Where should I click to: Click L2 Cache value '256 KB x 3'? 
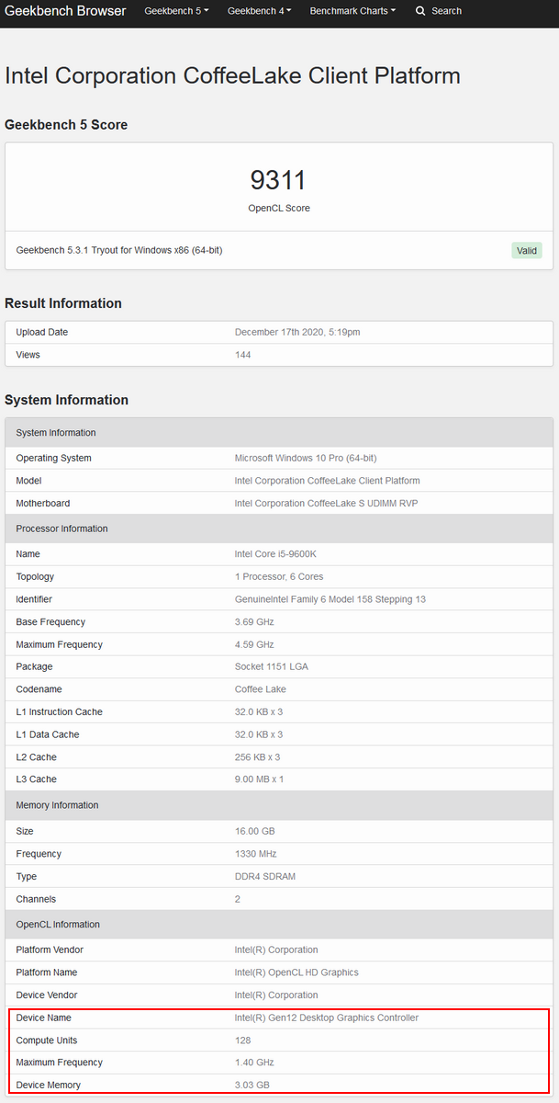click(x=258, y=756)
